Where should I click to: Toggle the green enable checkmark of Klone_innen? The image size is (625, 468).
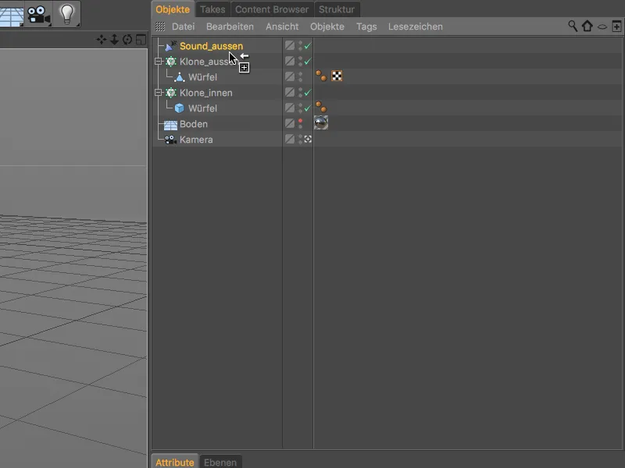pyautogui.click(x=308, y=93)
